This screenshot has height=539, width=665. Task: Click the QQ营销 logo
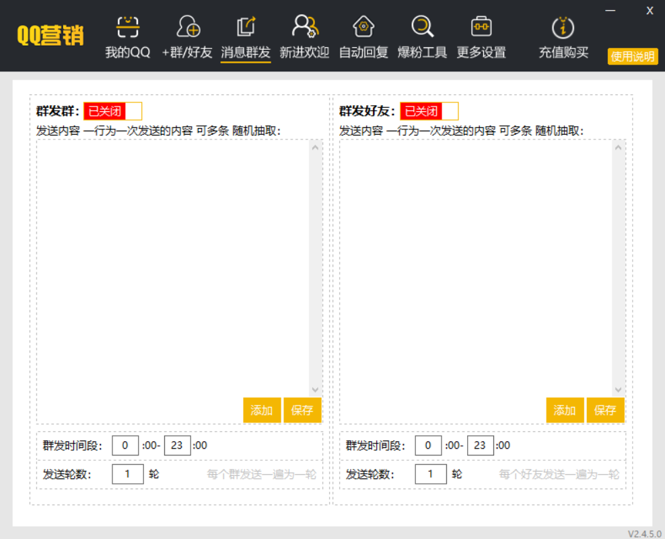[50, 35]
